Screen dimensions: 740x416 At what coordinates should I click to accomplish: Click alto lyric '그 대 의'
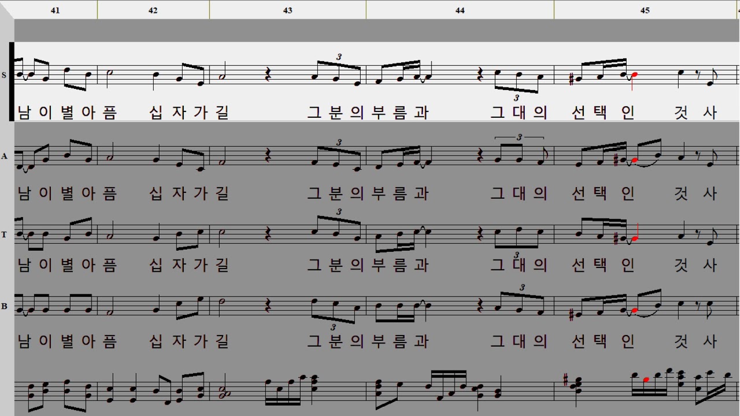click(x=519, y=193)
